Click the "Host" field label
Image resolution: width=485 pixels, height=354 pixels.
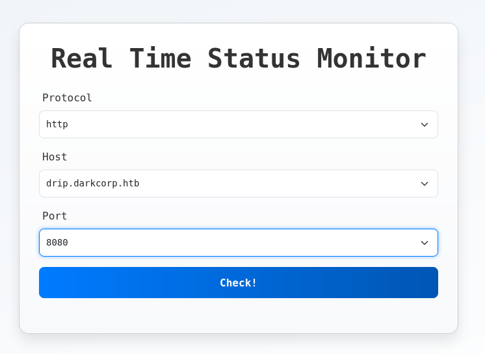coord(55,157)
